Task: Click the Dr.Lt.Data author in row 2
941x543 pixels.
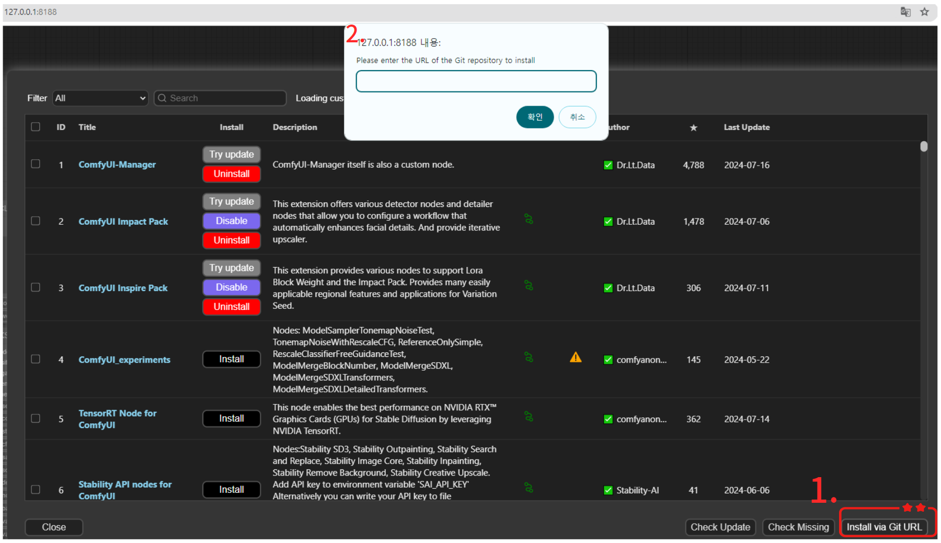Action: point(635,222)
